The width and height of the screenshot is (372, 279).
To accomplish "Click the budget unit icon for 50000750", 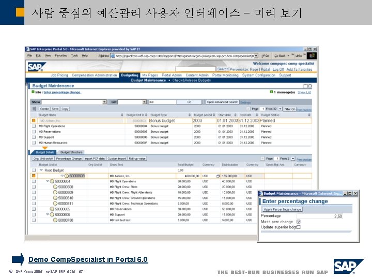I will pos(55,220).
